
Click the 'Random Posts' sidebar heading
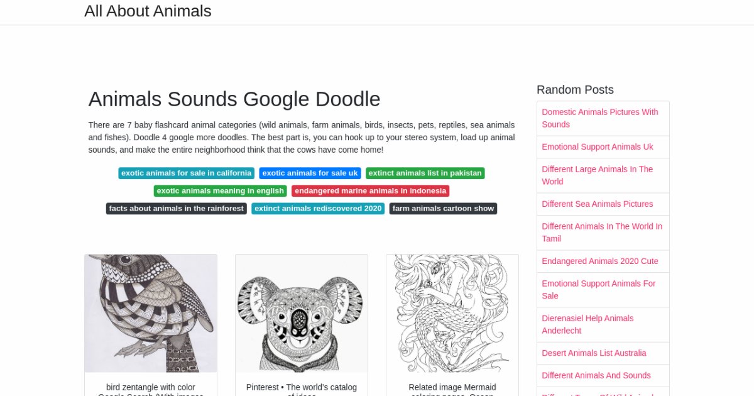(575, 89)
